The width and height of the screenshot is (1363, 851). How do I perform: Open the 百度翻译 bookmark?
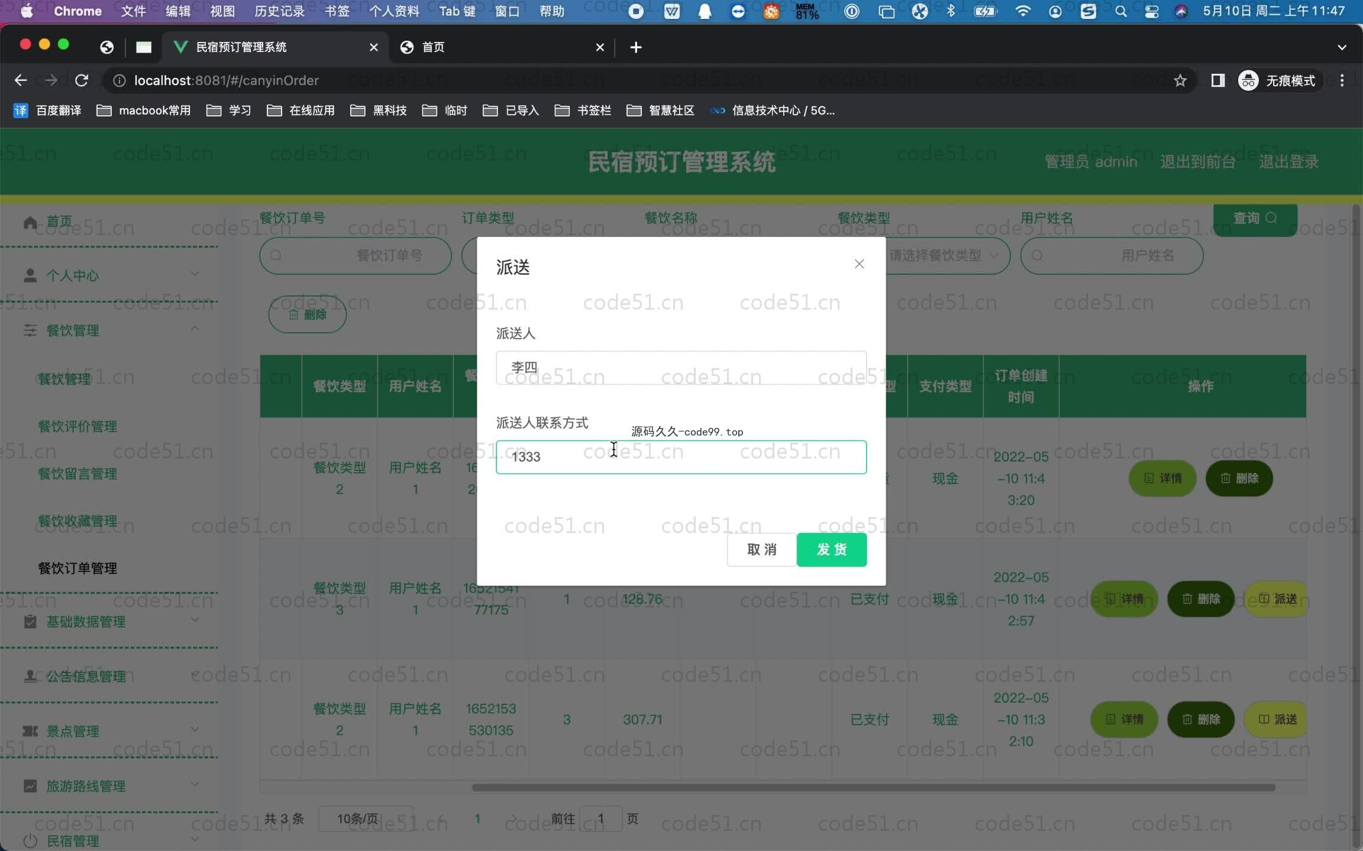click(47, 111)
